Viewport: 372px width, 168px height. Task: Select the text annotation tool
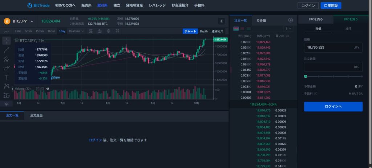click(7, 77)
